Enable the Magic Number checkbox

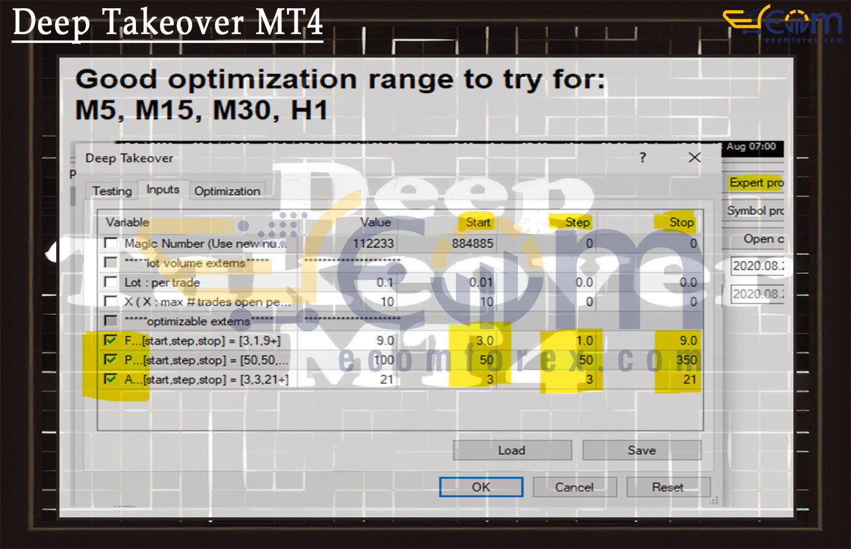coord(111,244)
